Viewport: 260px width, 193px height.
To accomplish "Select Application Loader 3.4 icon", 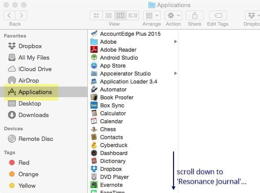I will click(x=94, y=81).
